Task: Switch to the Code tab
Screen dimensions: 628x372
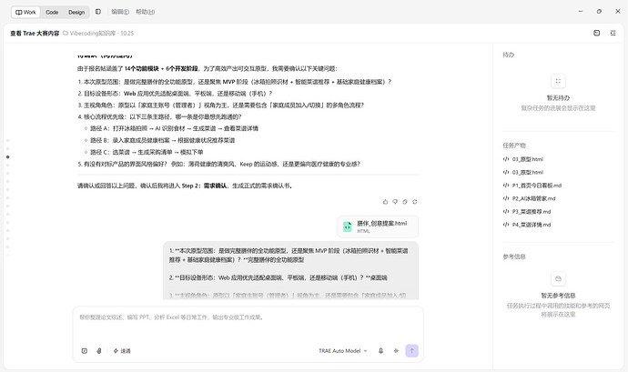Action: 52,13
